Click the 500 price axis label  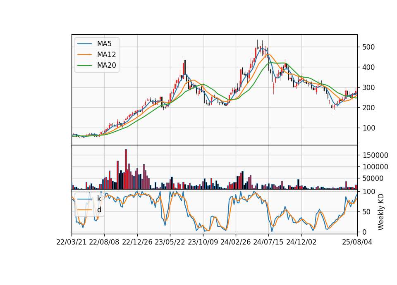368,47
